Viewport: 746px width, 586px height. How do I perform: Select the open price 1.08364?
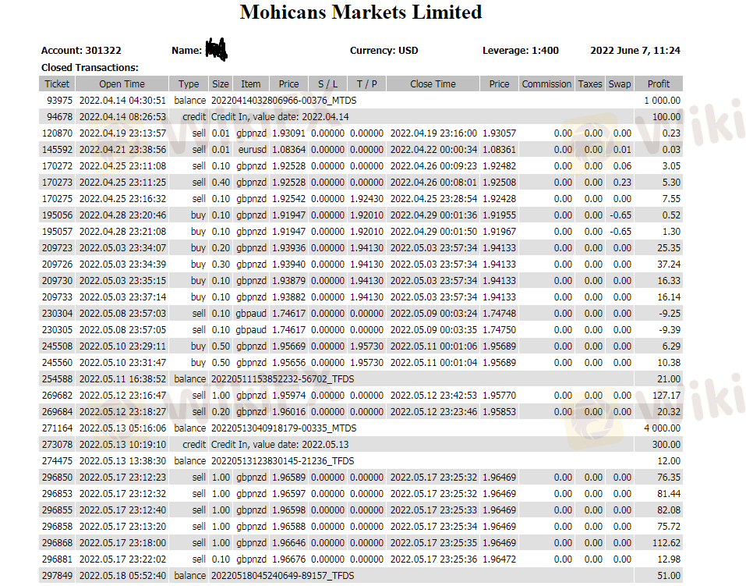tap(288, 150)
